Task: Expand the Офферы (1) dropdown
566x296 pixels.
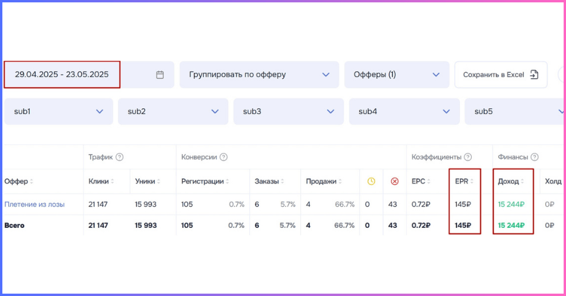Action: (x=396, y=75)
